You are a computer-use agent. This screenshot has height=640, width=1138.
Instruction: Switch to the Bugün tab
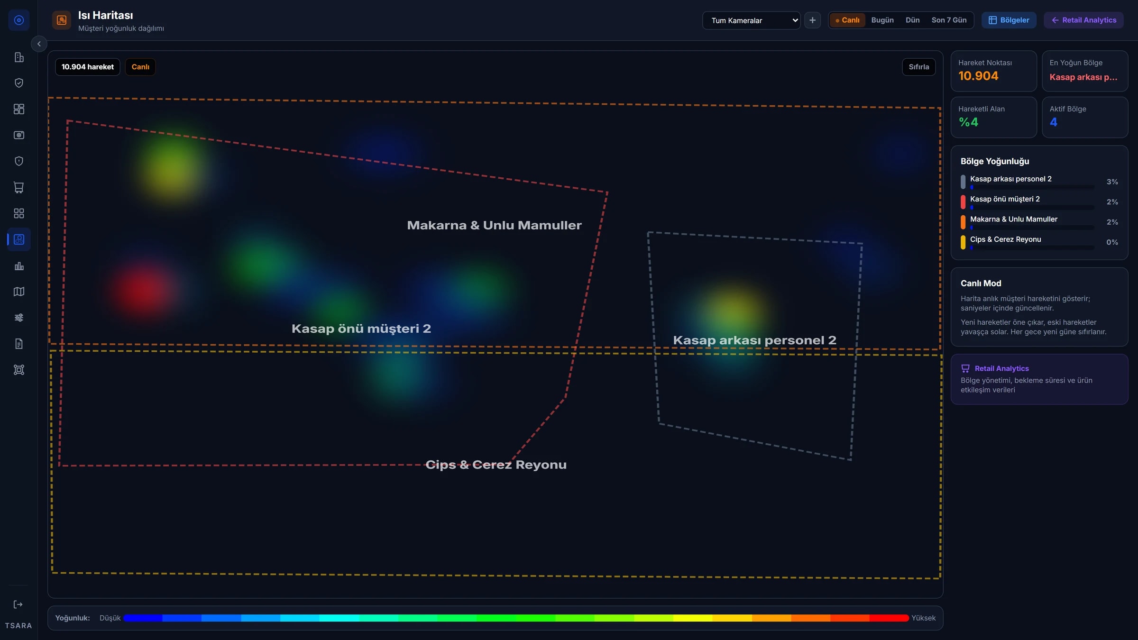tap(882, 20)
